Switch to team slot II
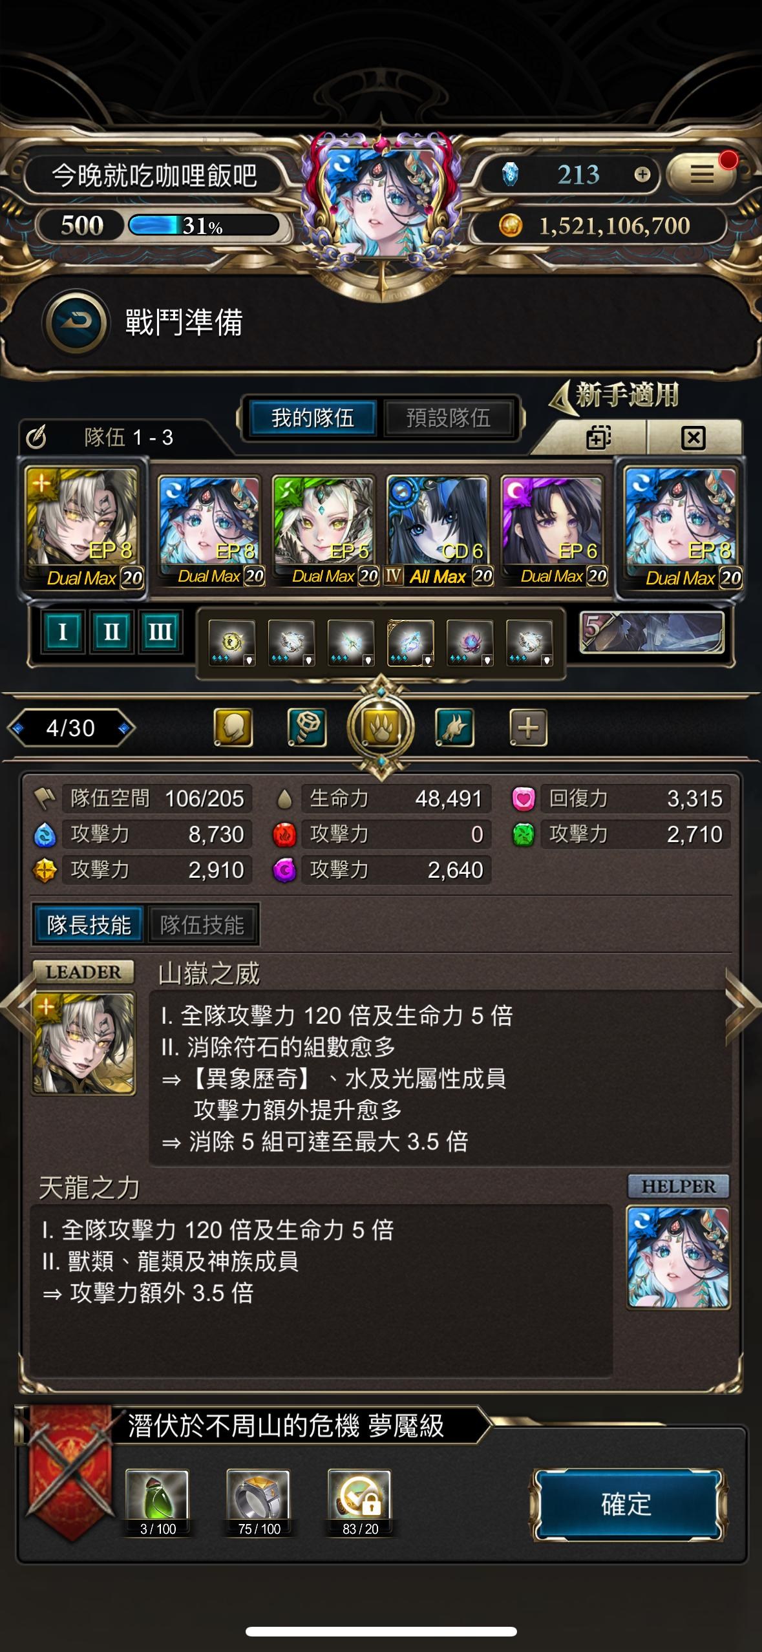Viewport: 762px width, 1652px height. (x=111, y=631)
